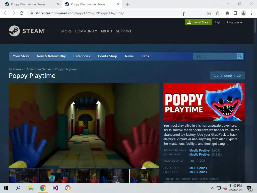
Task: Select the third dark screenshot thumbnail
Action: pos(84,176)
